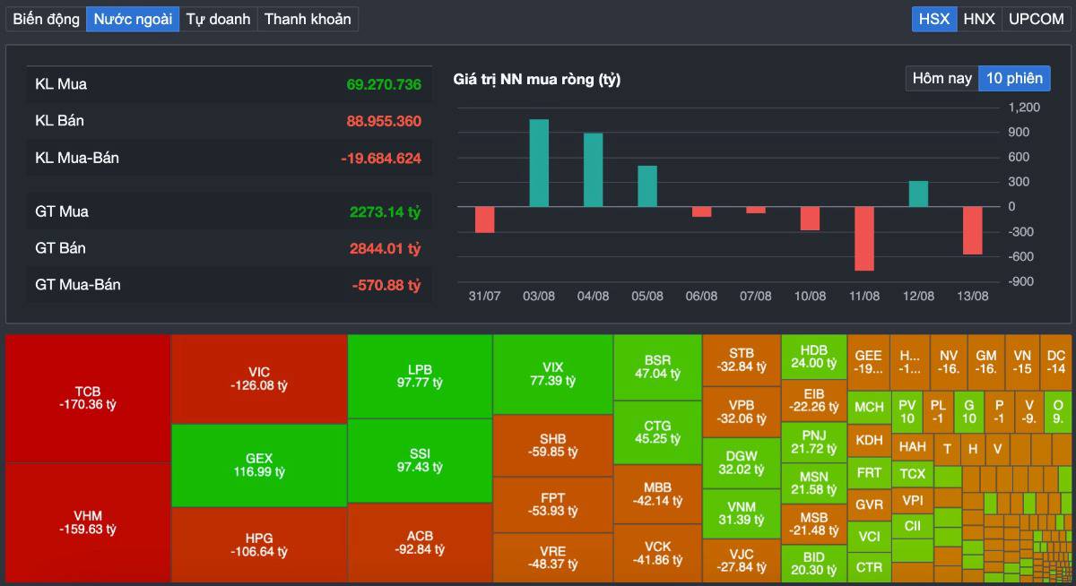The width and height of the screenshot is (1076, 586).
Task: Select the CII tile in the heatmap
Action: (913, 526)
